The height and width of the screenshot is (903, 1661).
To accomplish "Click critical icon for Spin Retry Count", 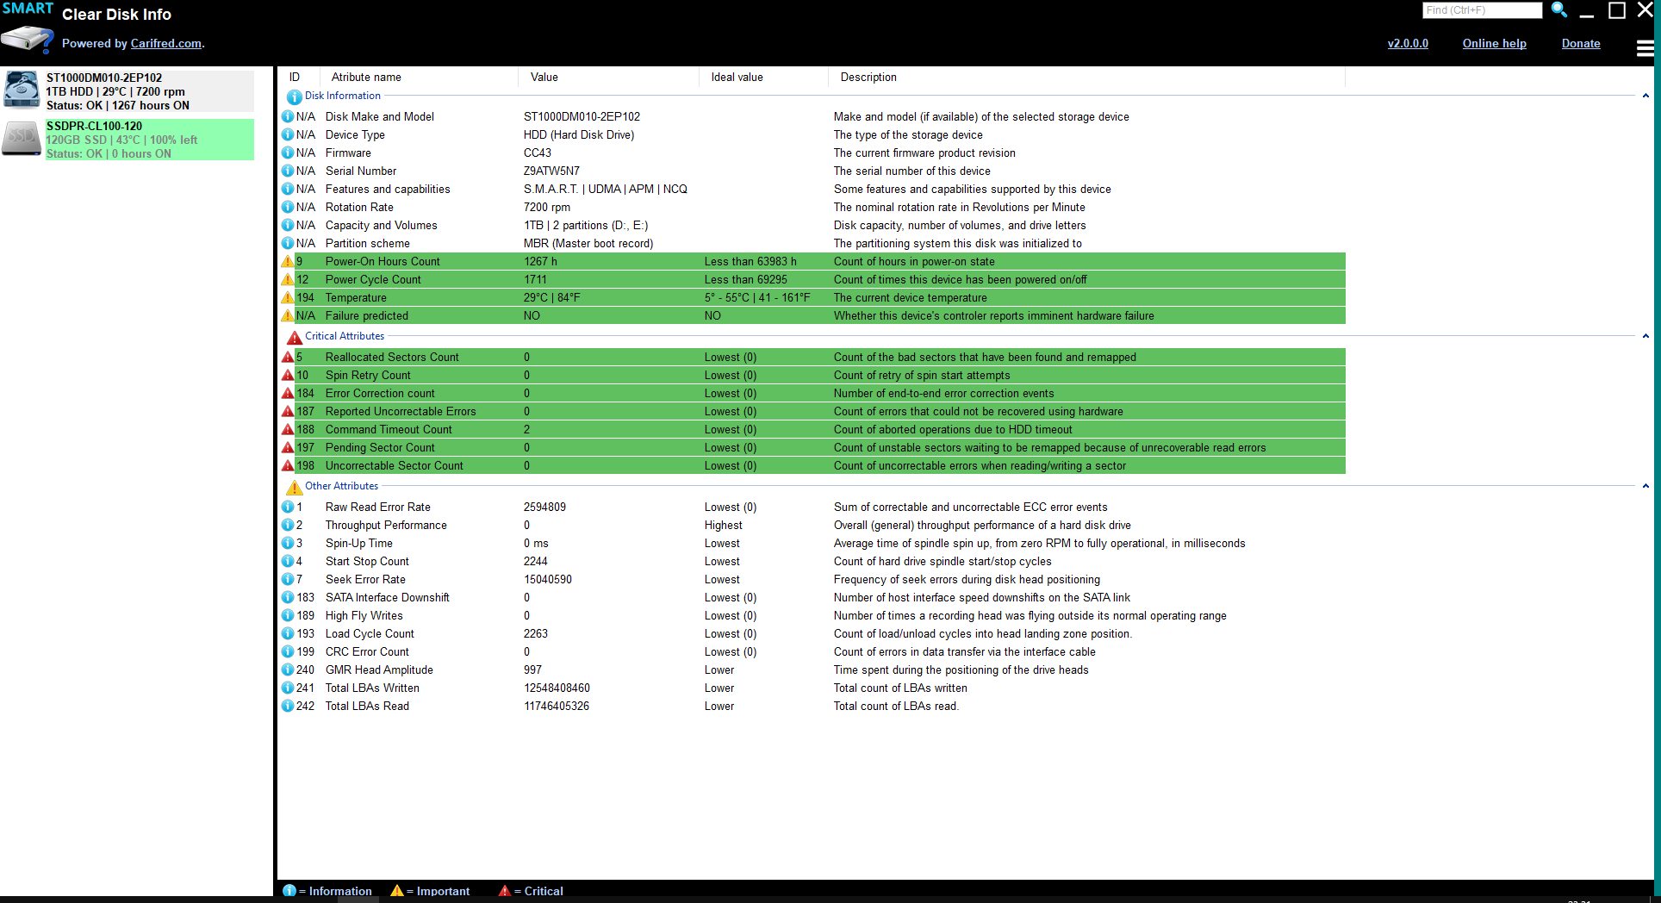I will (x=288, y=375).
